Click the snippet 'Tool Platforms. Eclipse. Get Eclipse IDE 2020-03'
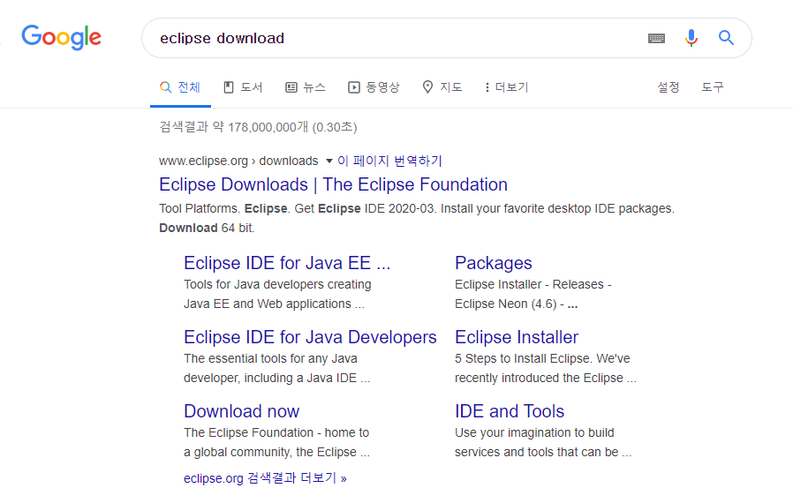The image size is (793, 503). pyautogui.click(x=297, y=208)
